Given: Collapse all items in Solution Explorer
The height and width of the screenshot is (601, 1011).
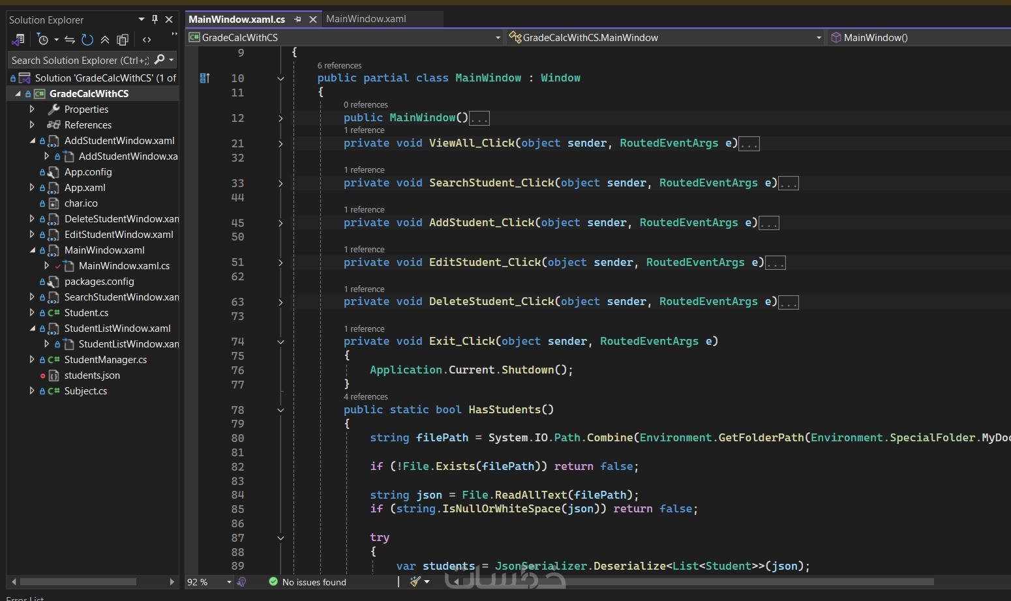Looking at the screenshot, I should (x=104, y=40).
